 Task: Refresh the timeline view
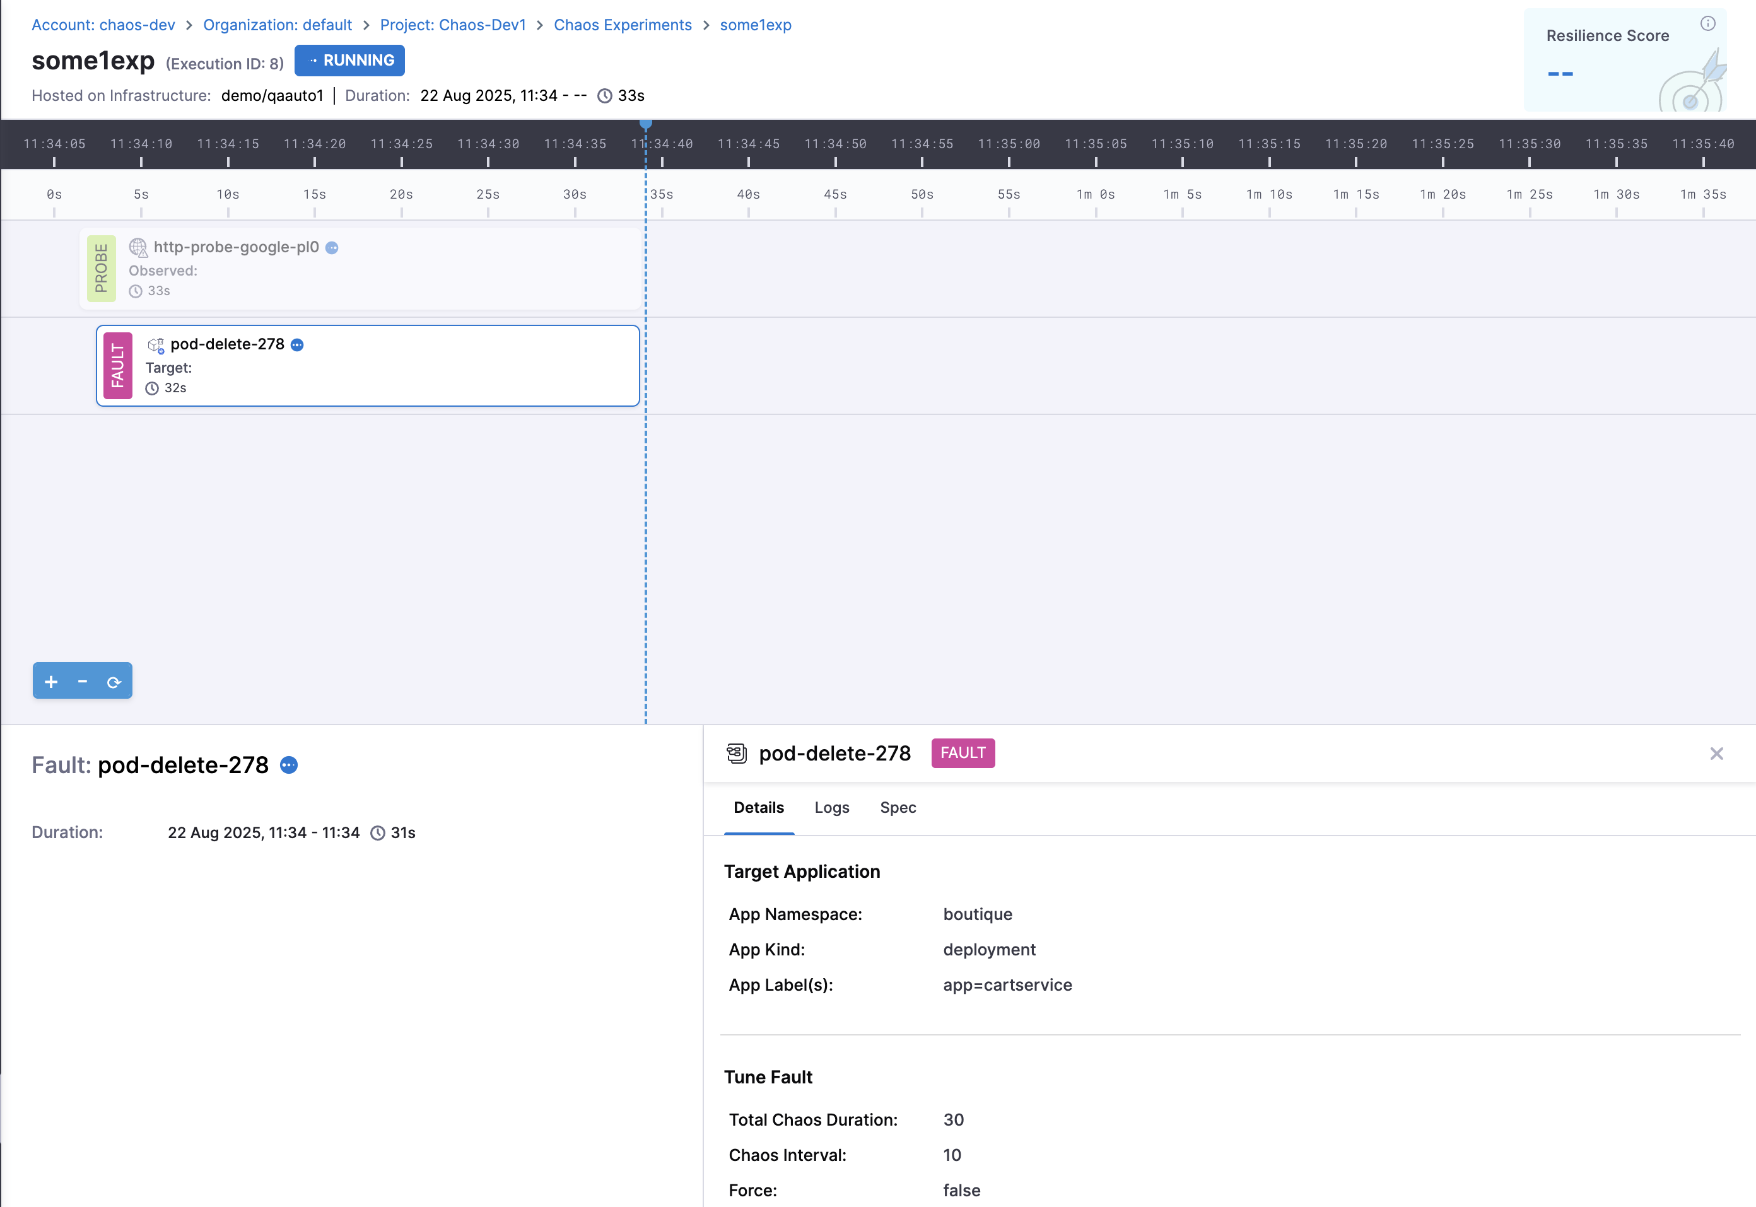coord(114,682)
